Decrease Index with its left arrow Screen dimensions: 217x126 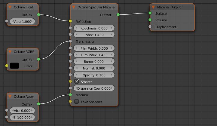(x=77, y=35)
